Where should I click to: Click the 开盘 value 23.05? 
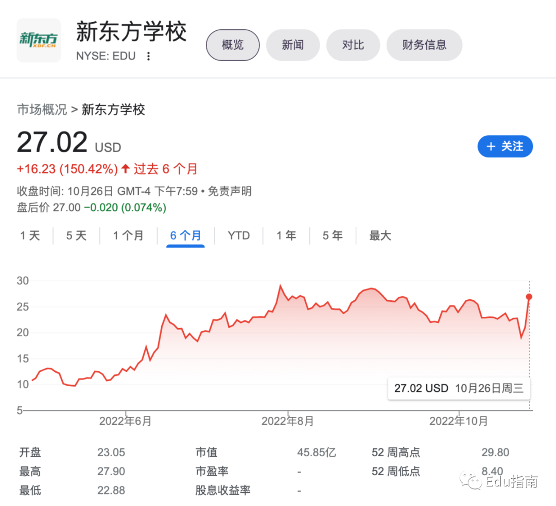coord(111,452)
